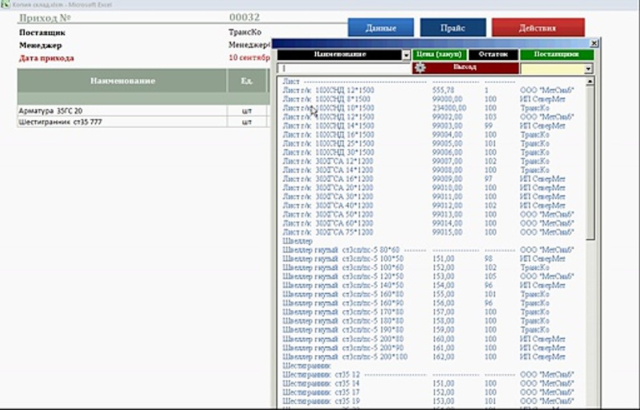Image resolution: width=640 pixels, height=410 pixels.
Task: Click cell Арматура 35ГС 20 in sheet
Action: pos(122,110)
